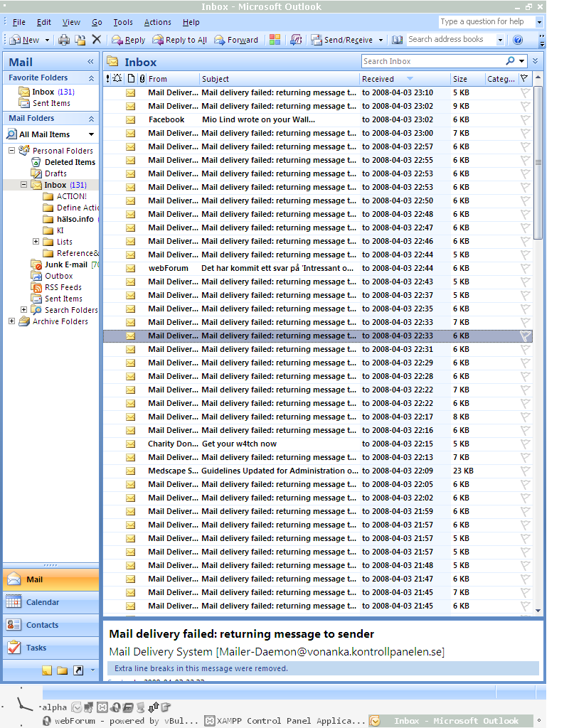
Task: Sort by the Importance column header
Action: click(108, 78)
